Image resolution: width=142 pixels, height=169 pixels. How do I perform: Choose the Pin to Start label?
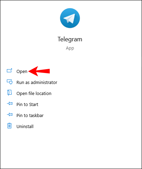(27, 104)
